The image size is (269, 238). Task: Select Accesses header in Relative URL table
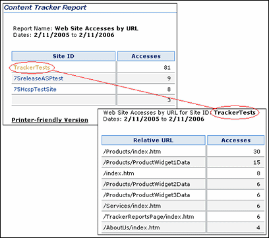(235, 140)
